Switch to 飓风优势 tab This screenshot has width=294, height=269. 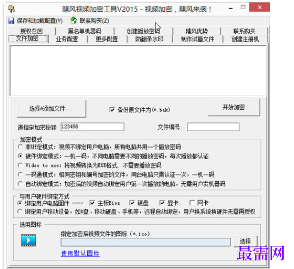197,31
